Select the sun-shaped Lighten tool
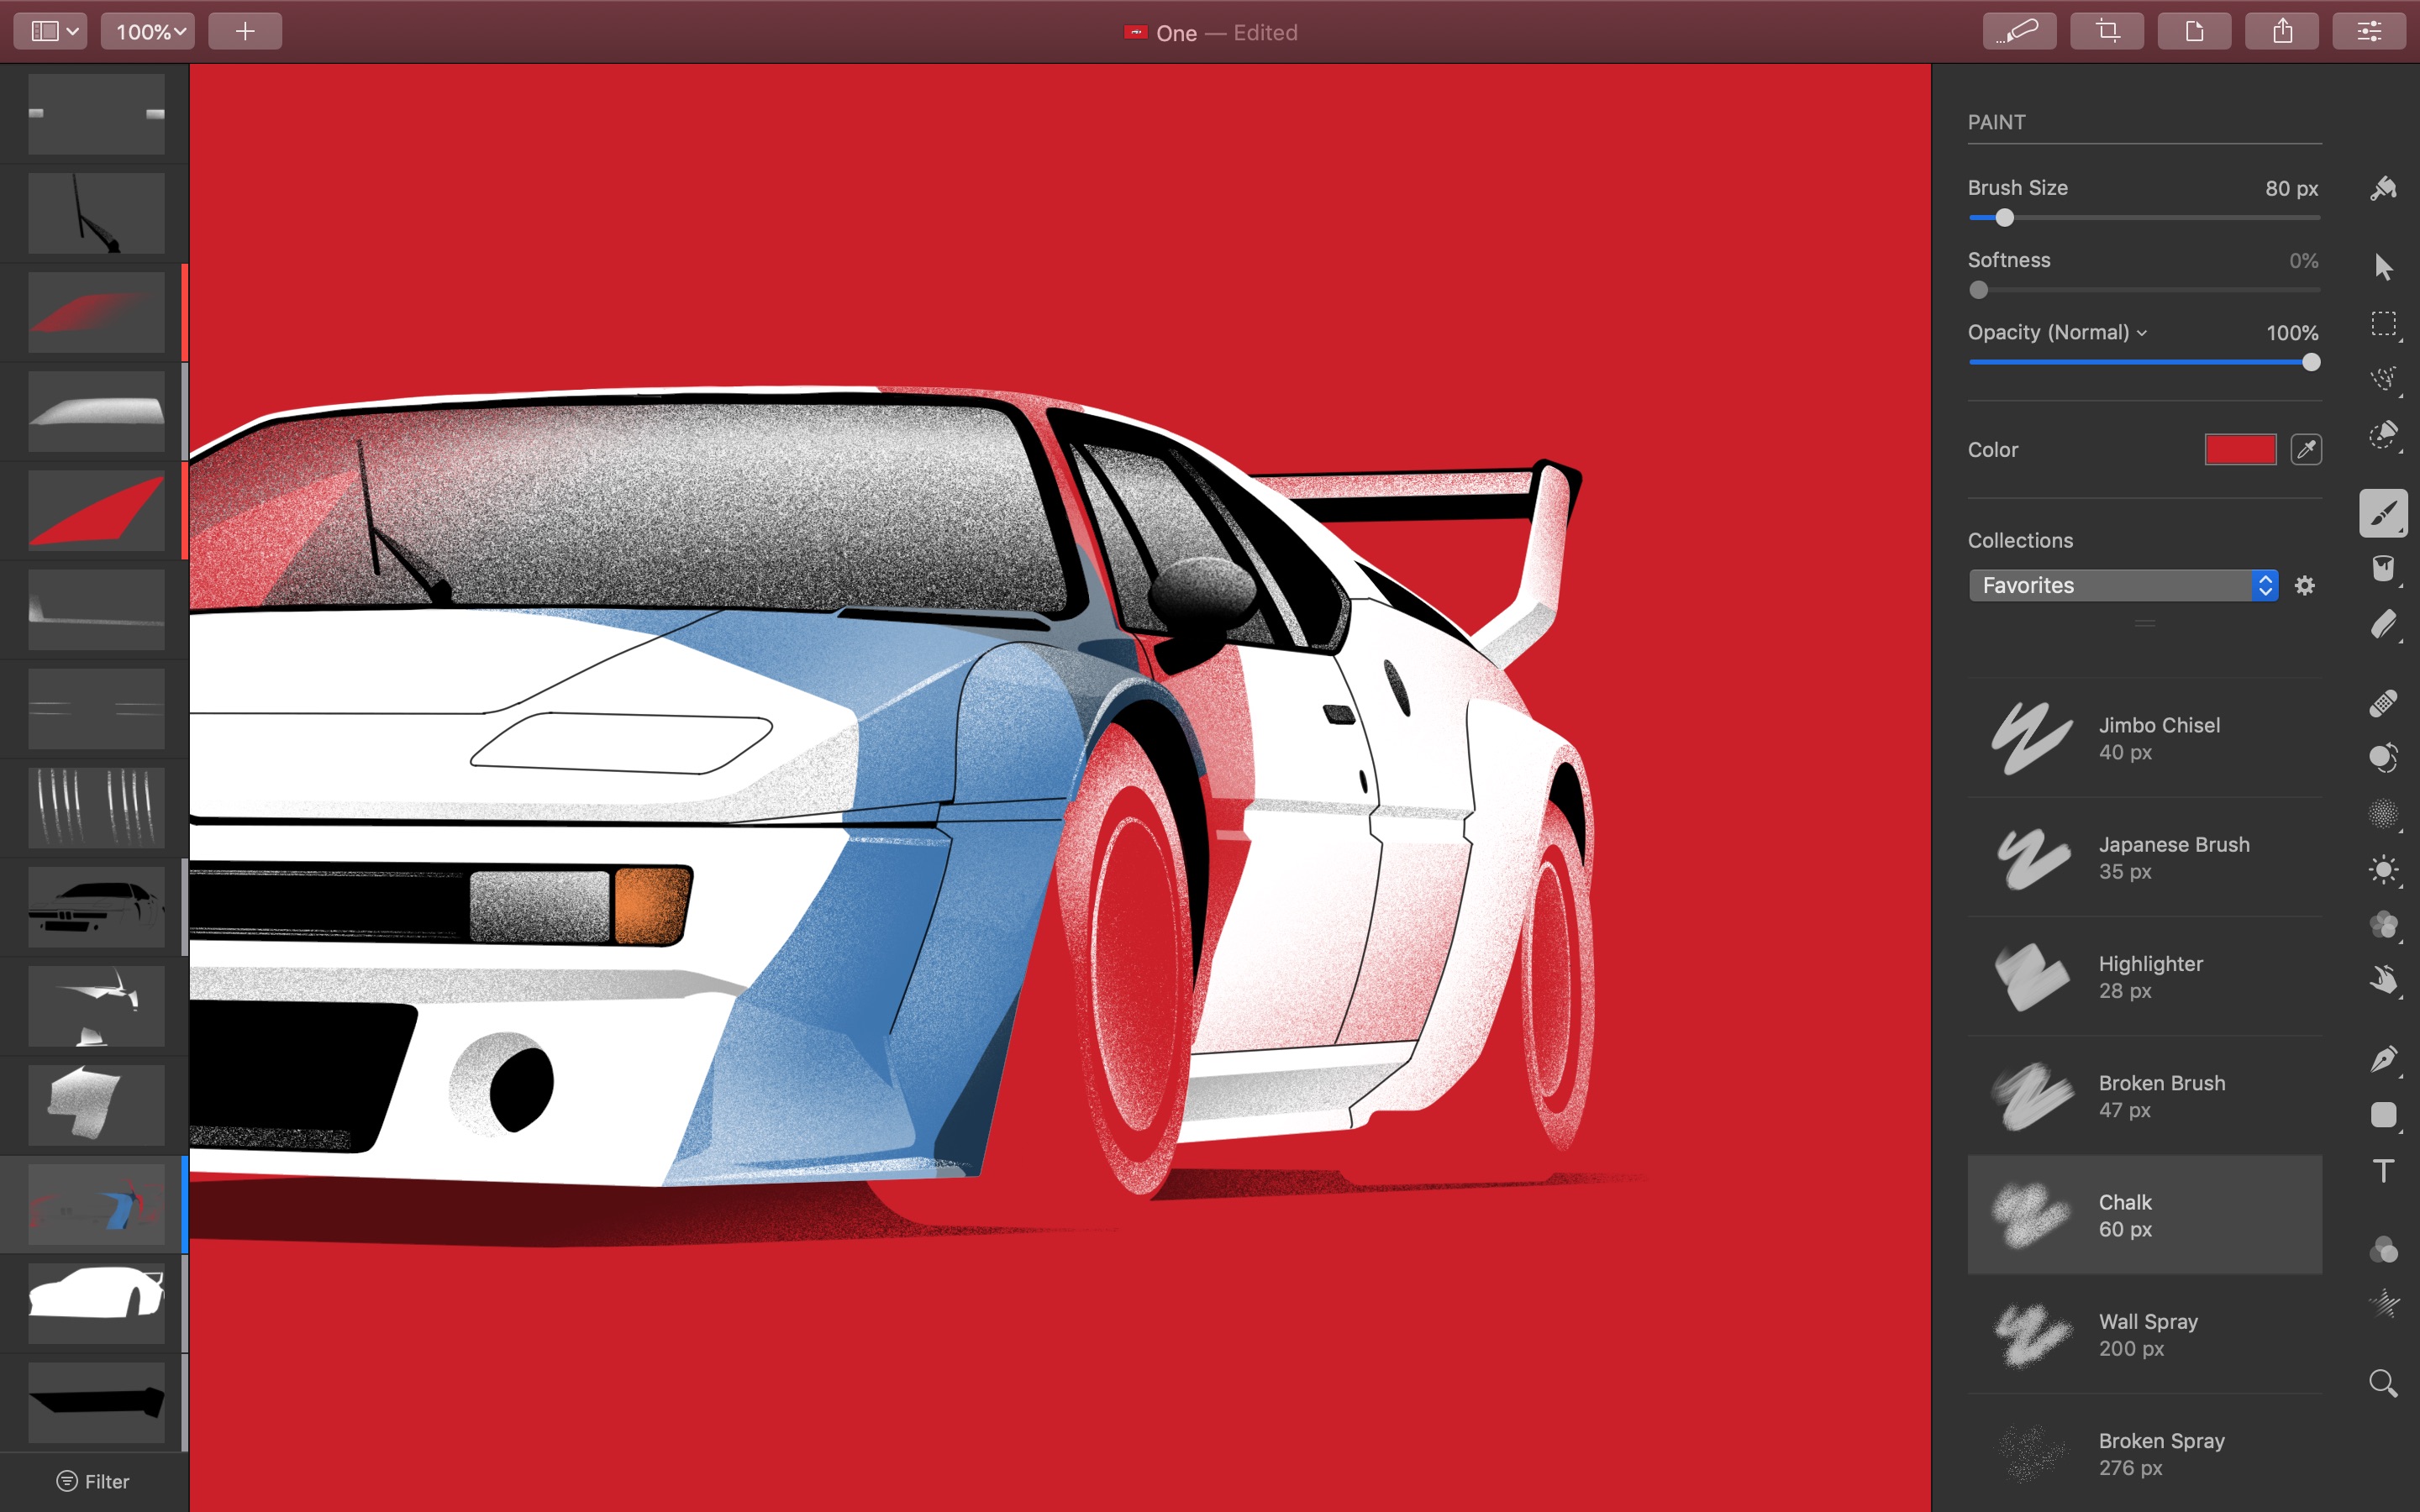Viewport: 2420px width, 1512px height. (2383, 869)
